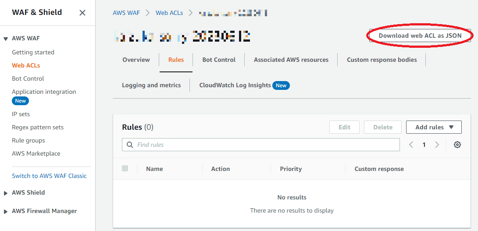
Task: Open the Add rules dropdown
Action: pos(433,127)
